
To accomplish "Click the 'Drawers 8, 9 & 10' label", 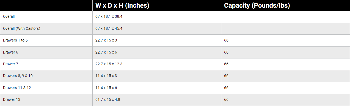I will [18, 76].
